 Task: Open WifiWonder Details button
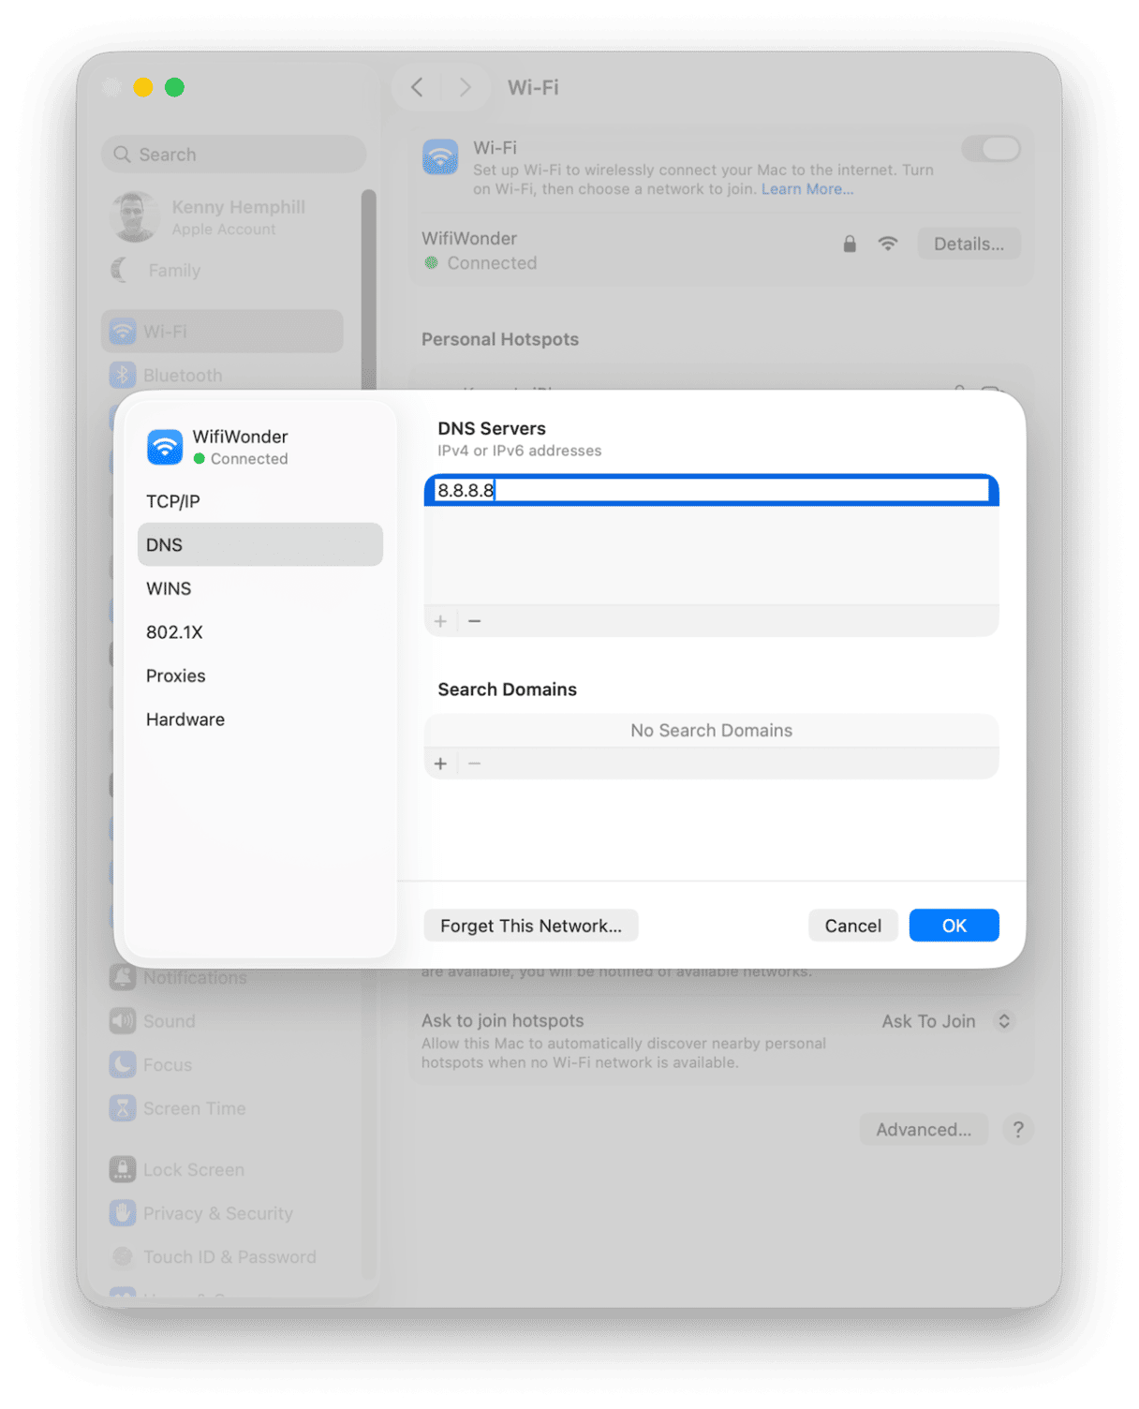969,244
